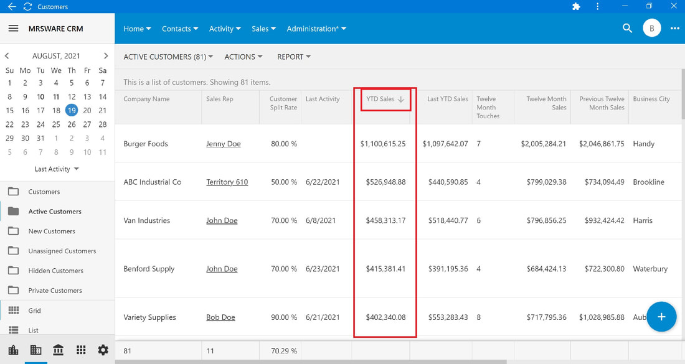
Task: Click the refresh icon next to Customers title
Action: [27, 7]
